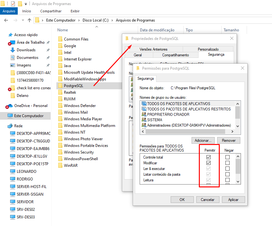Click the Adicionar... button

[203, 140]
